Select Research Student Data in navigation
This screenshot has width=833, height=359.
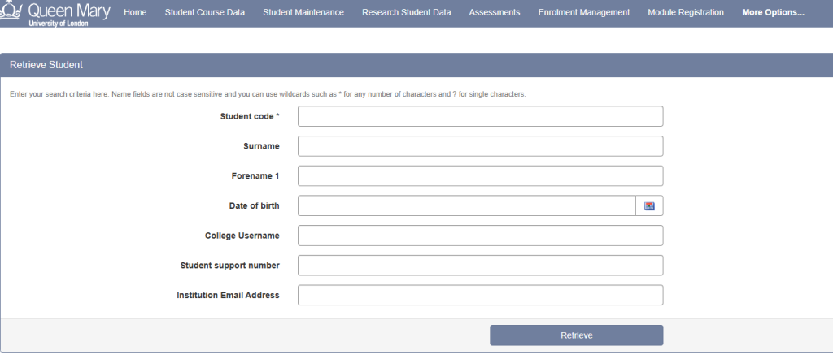point(407,12)
